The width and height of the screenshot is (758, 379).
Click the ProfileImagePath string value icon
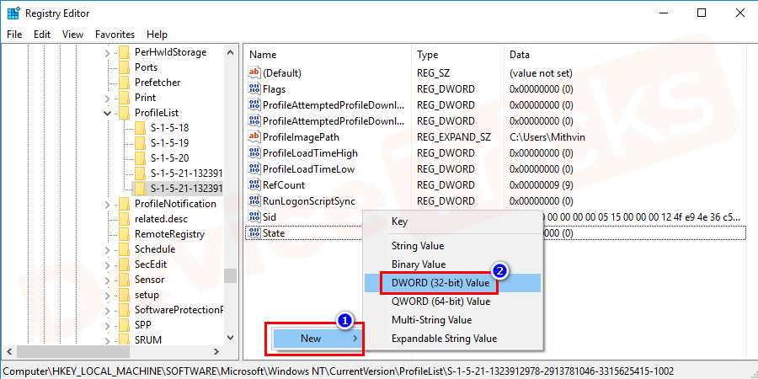(x=254, y=137)
